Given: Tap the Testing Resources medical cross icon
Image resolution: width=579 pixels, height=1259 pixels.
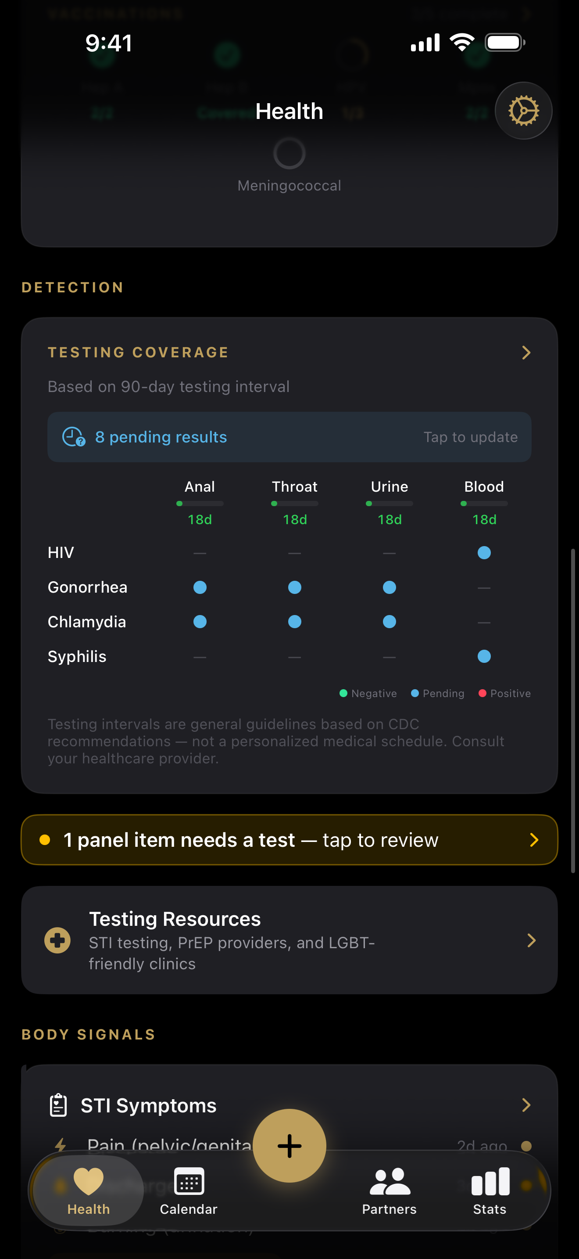Looking at the screenshot, I should point(57,940).
